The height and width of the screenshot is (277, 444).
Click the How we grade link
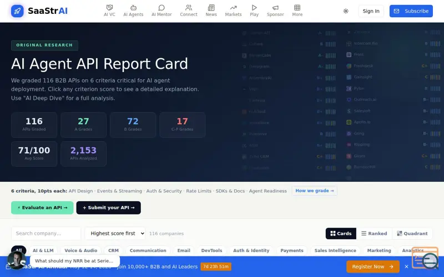[x=314, y=191]
